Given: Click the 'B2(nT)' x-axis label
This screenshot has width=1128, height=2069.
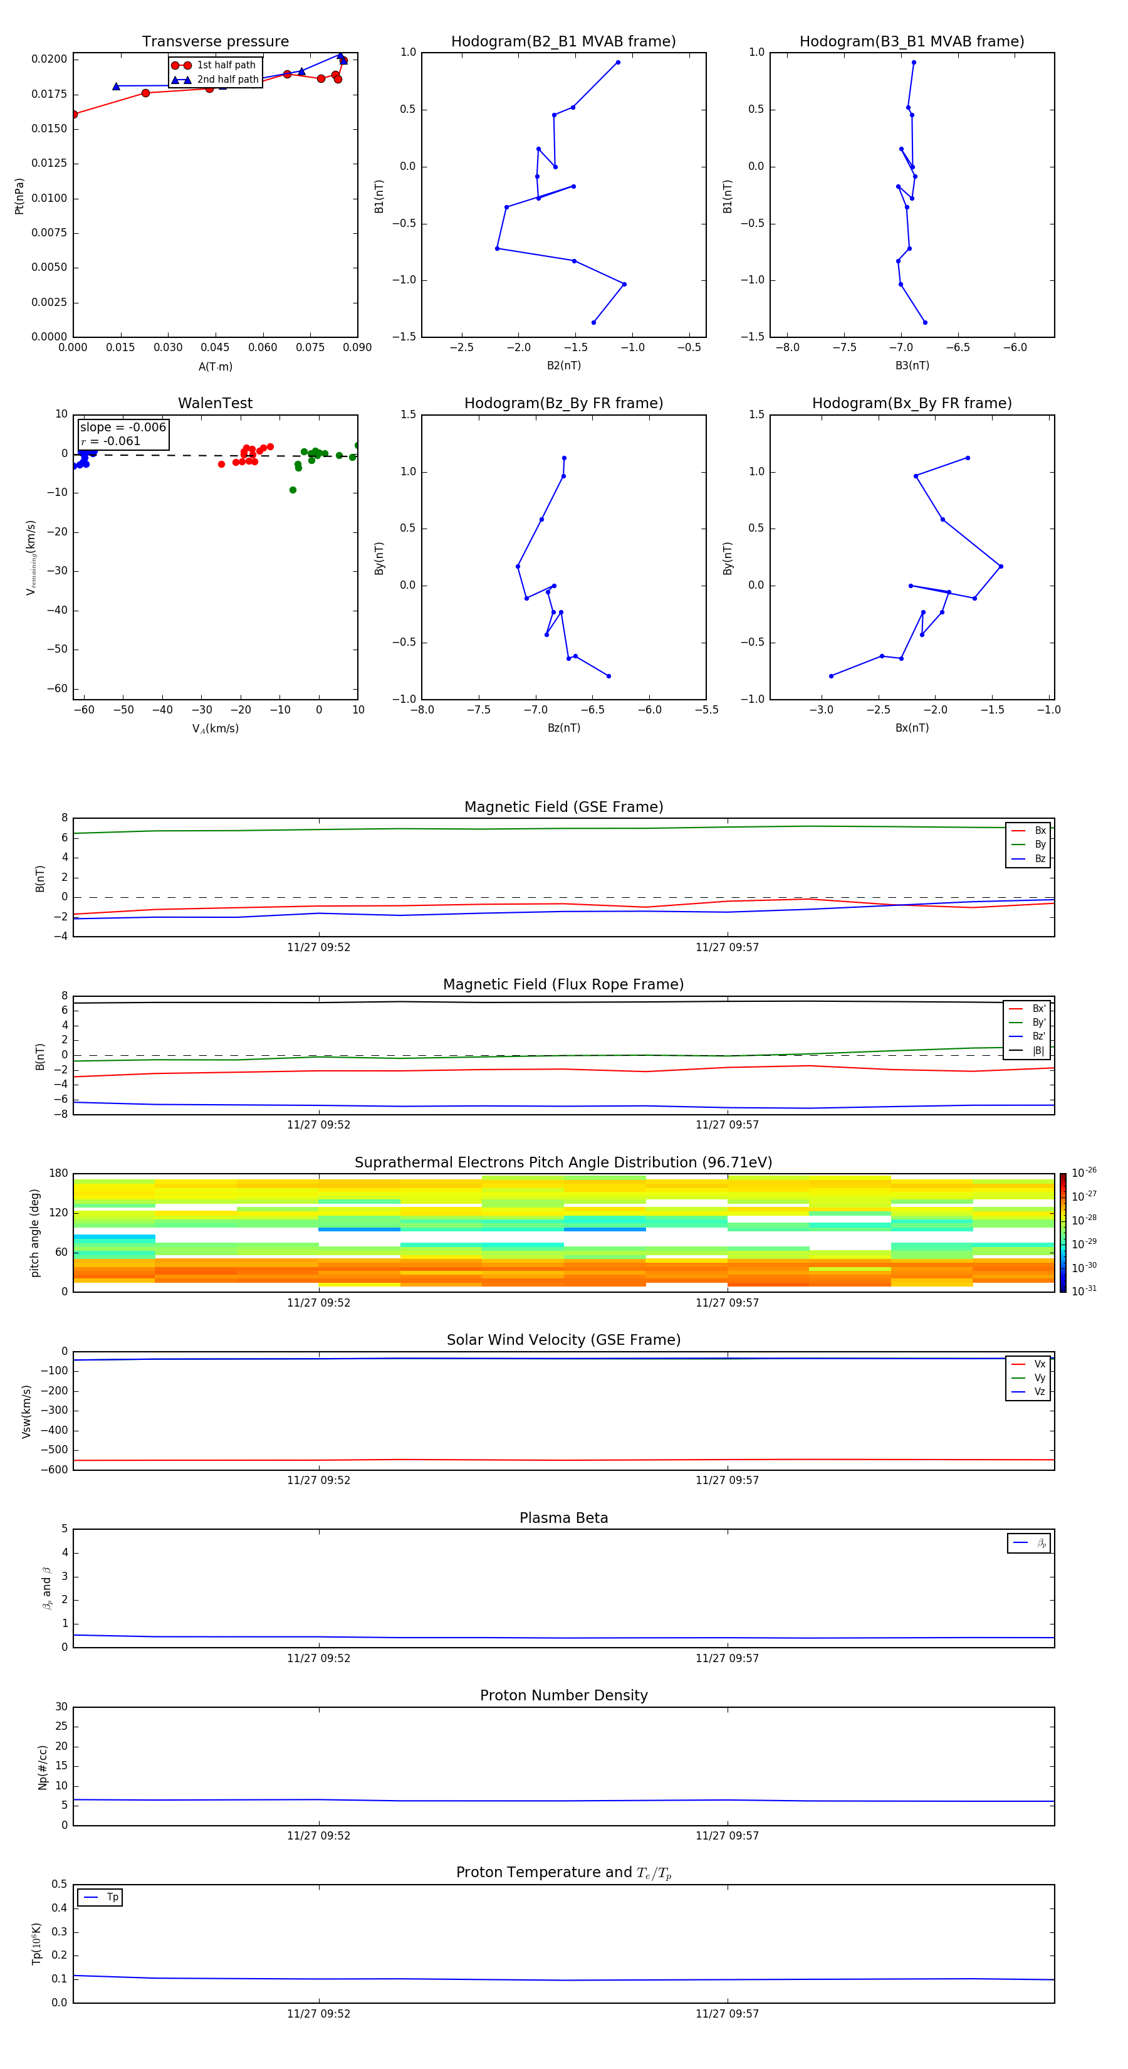Looking at the screenshot, I should click(563, 366).
